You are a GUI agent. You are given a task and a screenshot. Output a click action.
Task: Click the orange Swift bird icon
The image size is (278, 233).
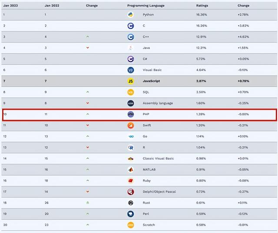tap(131, 125)
